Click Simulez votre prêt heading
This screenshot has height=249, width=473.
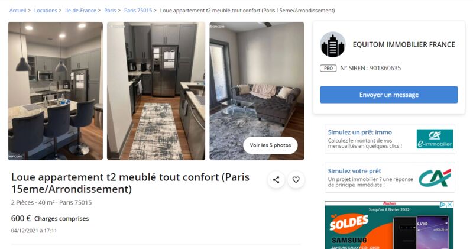tap(354, 171)
